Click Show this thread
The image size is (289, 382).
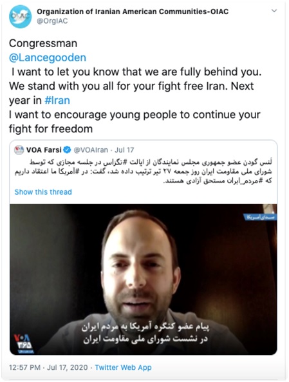tap(43, 192)
